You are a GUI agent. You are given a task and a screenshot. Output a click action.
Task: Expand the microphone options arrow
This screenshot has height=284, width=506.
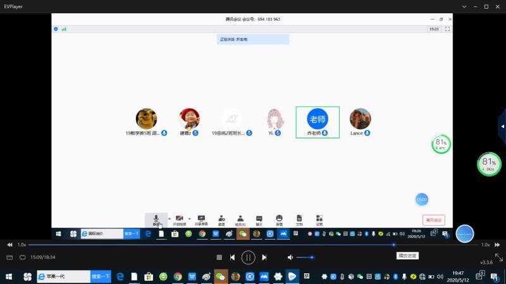coord(169,218)
